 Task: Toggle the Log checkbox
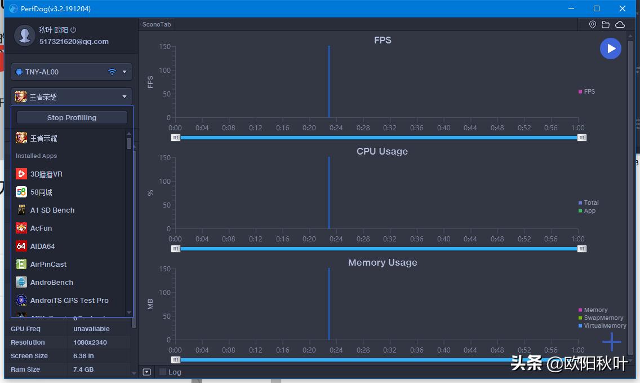pyautogui.click(x=163, y=372)
